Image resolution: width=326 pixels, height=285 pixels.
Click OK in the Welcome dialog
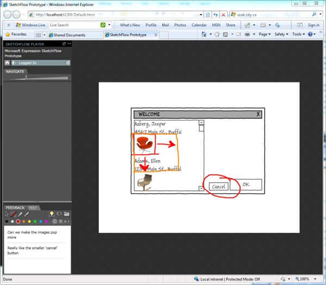246,185
